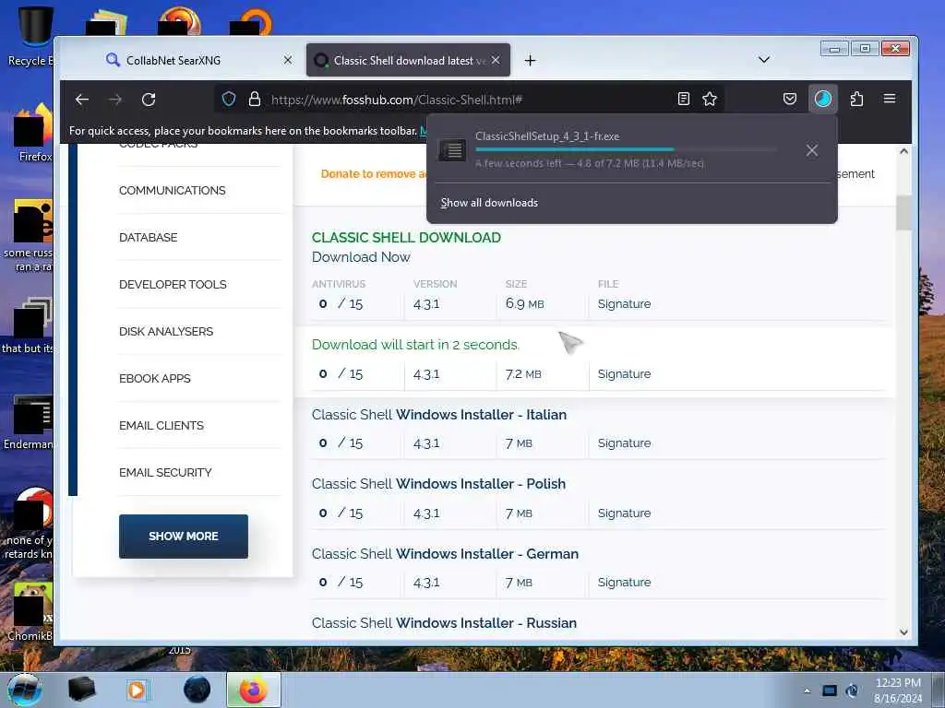This screenshot has height=708, width=945.
Task: Open Signature in the German installer row
Action: (625, 583)
